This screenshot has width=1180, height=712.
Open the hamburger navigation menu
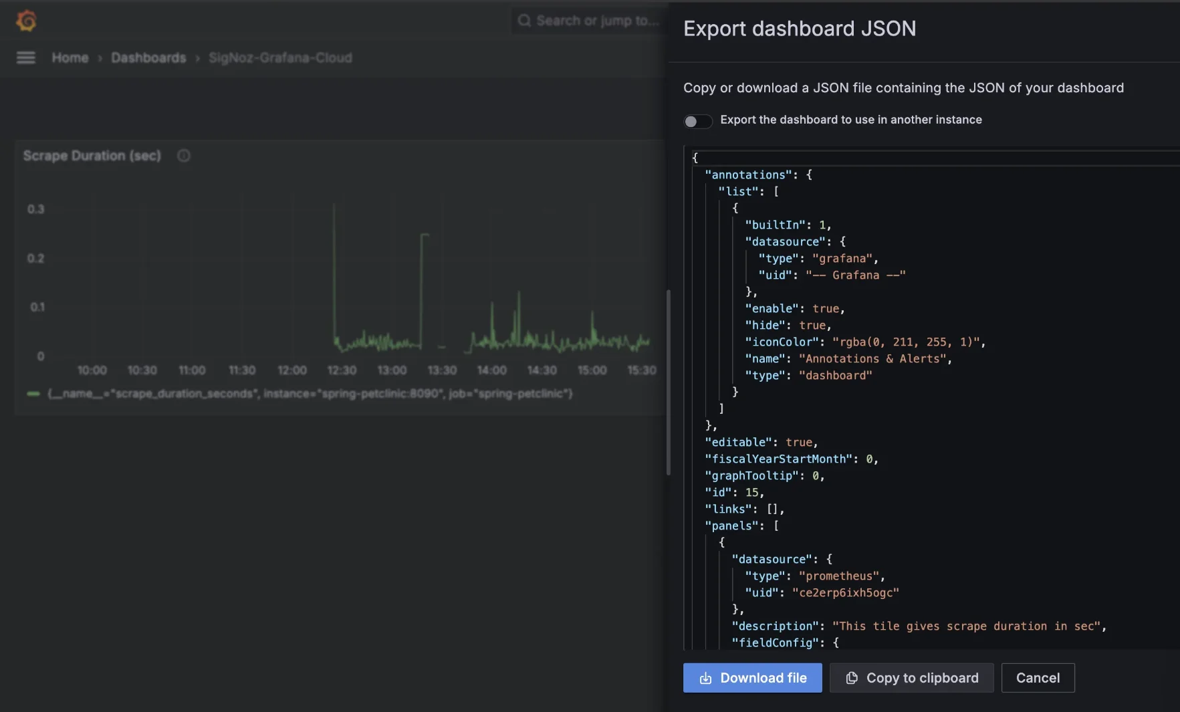point(26,58)
